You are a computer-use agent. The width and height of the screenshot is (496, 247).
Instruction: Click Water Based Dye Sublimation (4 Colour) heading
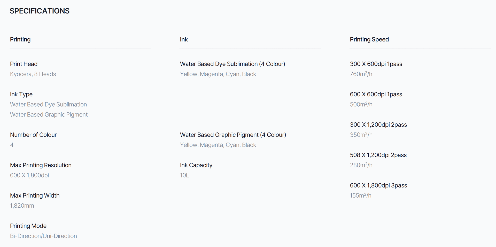pos(233,64)
